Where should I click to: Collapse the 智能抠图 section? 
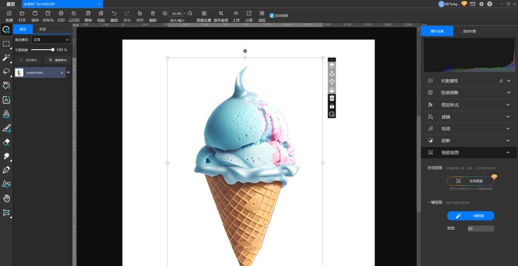(508, 152)
